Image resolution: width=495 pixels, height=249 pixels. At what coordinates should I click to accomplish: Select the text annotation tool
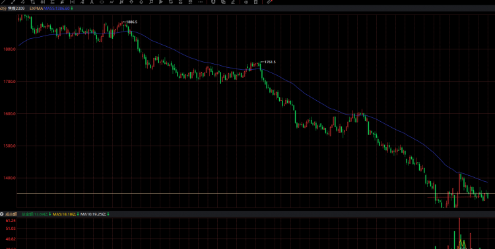click(x=92, y=2)
